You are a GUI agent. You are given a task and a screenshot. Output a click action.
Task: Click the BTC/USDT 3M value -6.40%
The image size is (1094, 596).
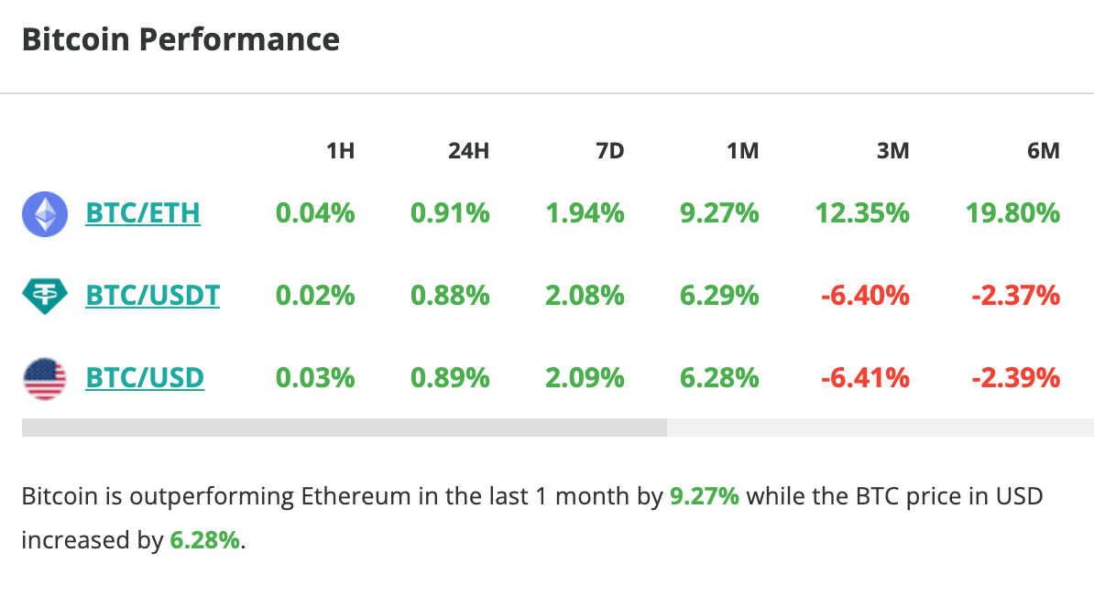pos(862,297)
